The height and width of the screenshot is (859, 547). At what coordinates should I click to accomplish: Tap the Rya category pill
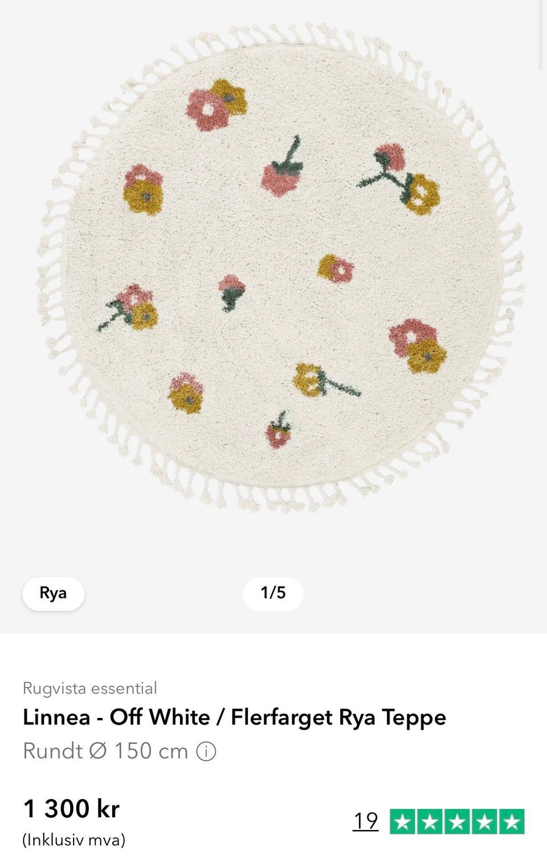click(x=53, y=593)
